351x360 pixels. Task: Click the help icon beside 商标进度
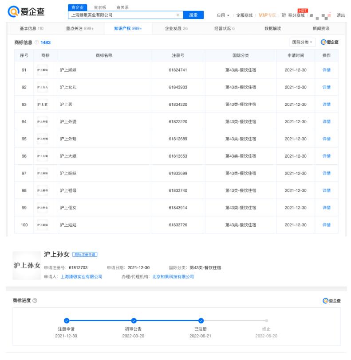35,301
